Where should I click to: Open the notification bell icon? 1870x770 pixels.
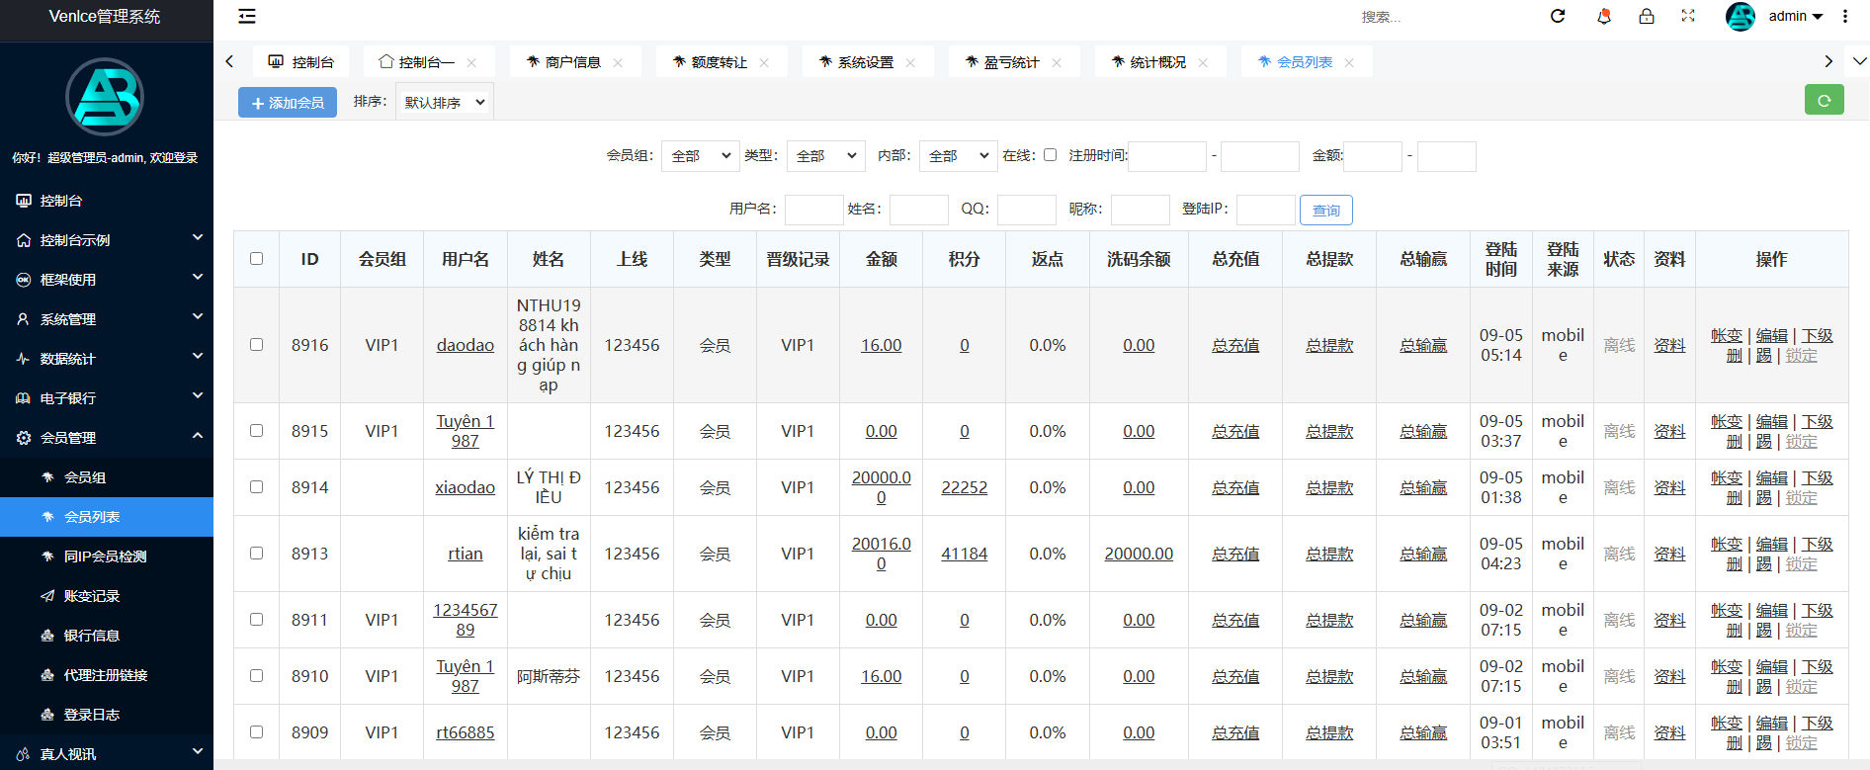1603,16
